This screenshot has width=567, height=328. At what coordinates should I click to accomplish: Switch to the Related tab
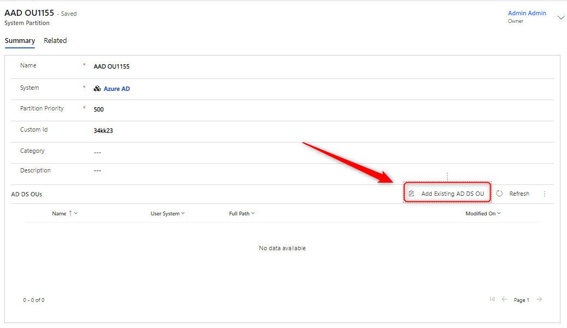click(x=55, y=41)
